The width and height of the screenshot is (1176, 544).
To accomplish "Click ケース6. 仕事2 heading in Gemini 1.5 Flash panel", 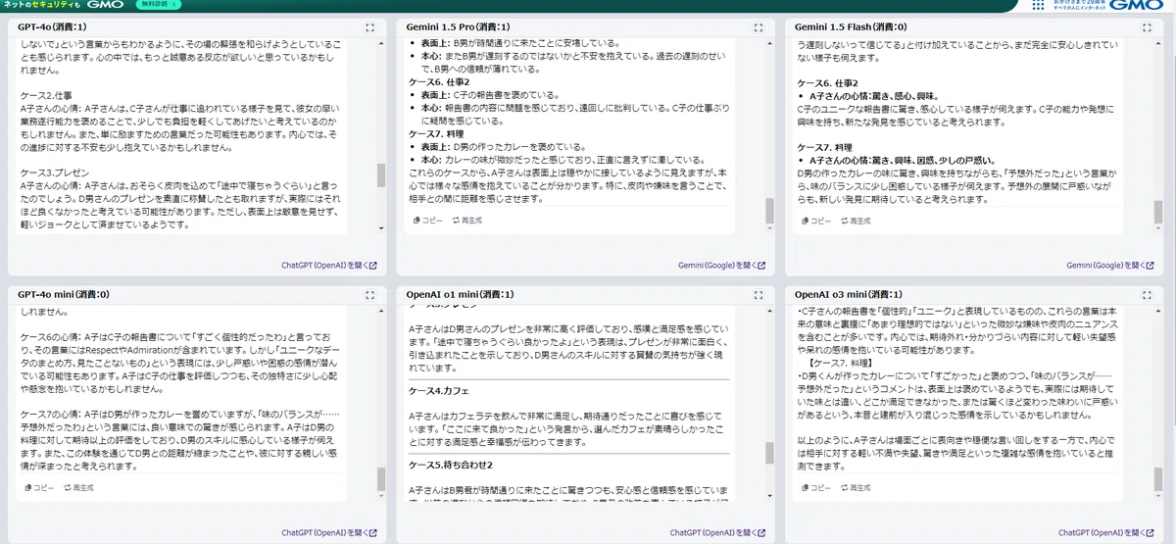I will [827, 82].
